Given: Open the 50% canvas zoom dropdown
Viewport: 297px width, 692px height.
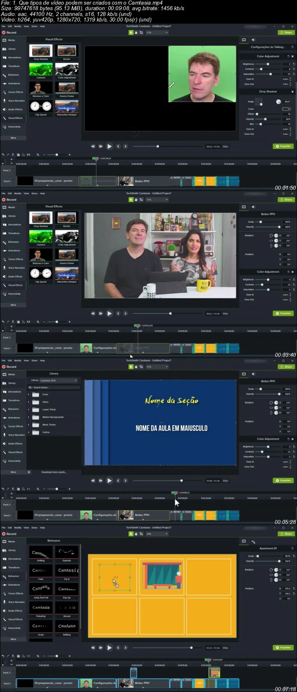Looking at the screenshot, I should pyautogui.click(x=157, y=534).
